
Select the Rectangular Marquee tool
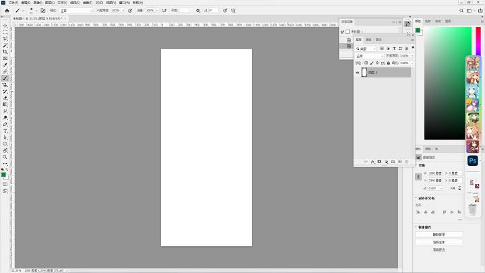tap(5, 32)
